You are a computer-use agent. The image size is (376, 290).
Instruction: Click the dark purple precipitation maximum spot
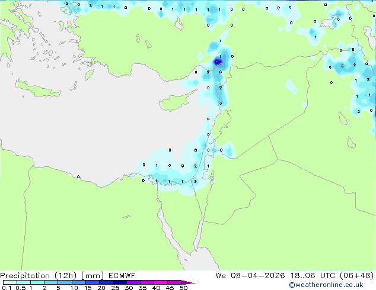(217, 62)
